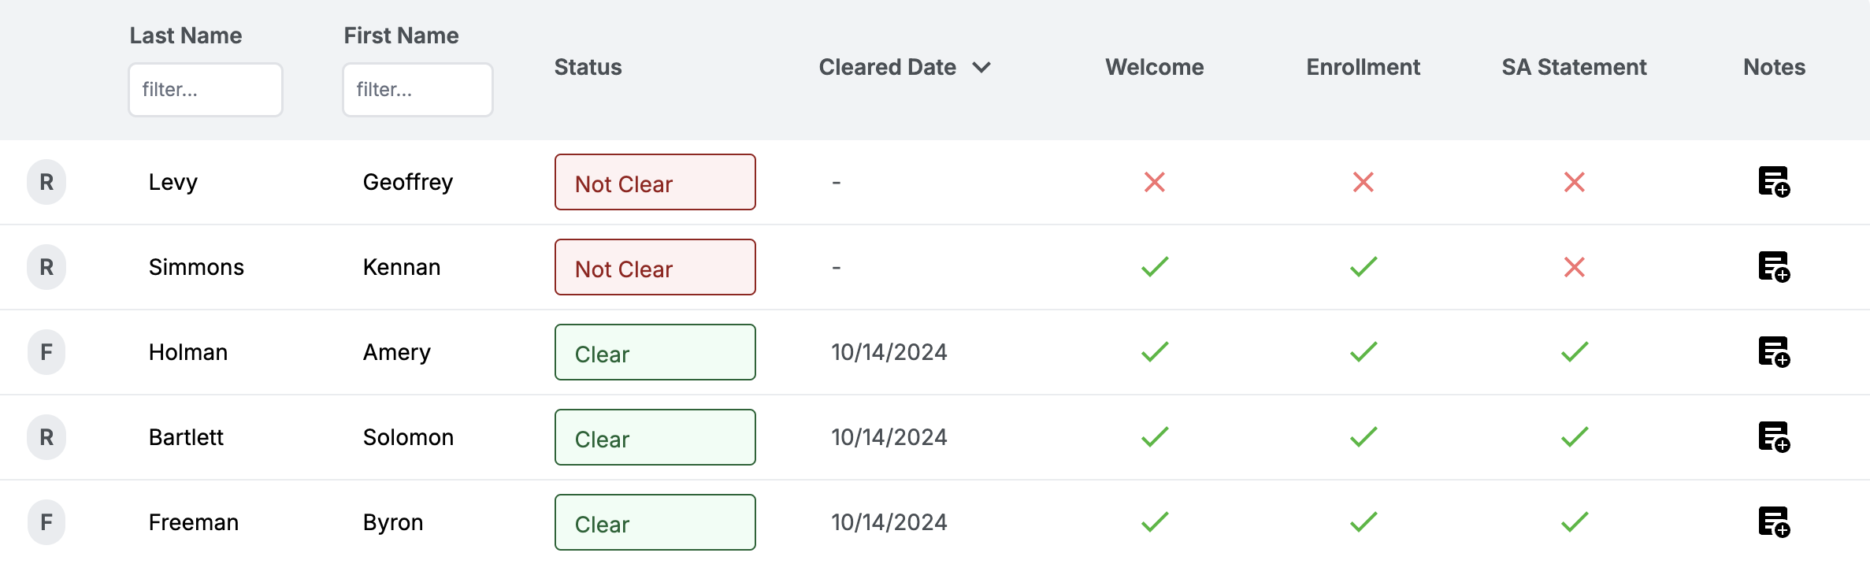The height and width of the screenshot is (564, 1870).
Task: Add a note for Simmons
Action: 1773,267
